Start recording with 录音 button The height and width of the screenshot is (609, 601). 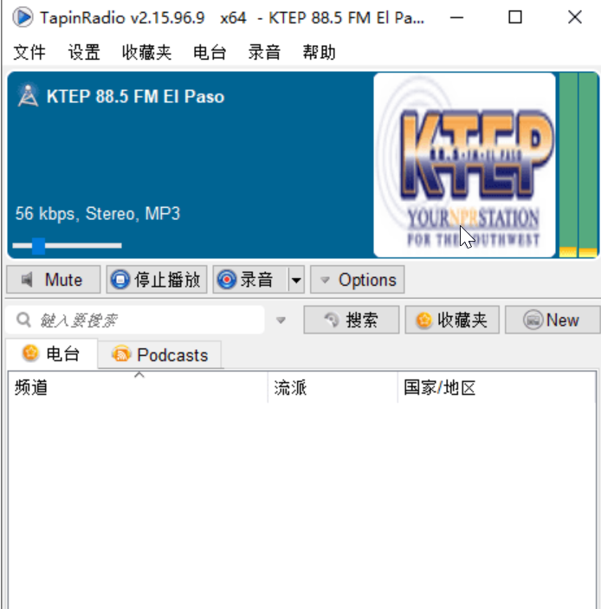[250, 280]
